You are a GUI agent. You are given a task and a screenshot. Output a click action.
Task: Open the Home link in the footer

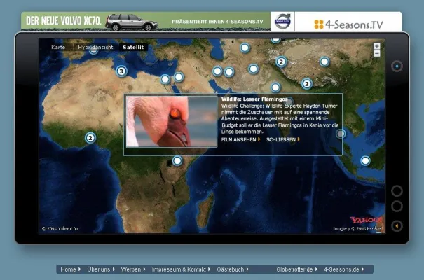click(x=70, y=269)
